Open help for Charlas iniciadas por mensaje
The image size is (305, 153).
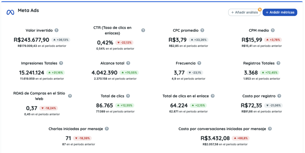tap(107, 129)
